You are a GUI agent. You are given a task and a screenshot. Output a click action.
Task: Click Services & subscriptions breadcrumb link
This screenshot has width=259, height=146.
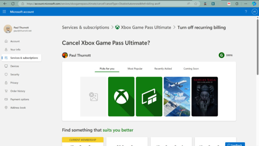click(85, 27)
